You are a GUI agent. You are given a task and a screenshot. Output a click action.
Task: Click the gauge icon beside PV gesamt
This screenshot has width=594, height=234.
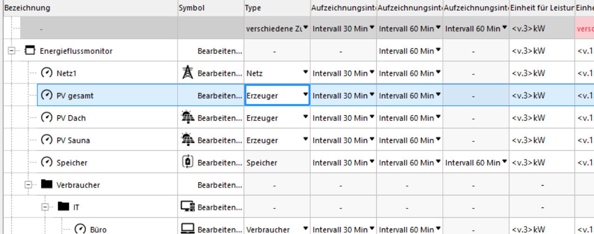click(x=47, y=95)
